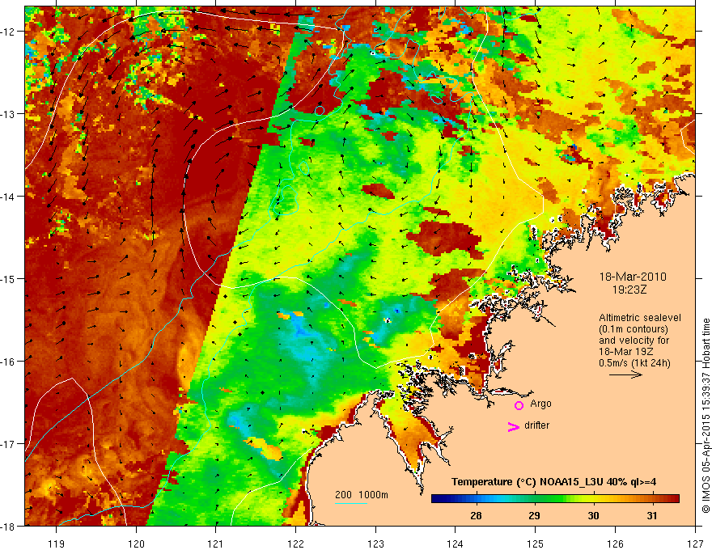Click the latitude axis label '-14'
Screen dimensions: 712x550
click(9, 197)
